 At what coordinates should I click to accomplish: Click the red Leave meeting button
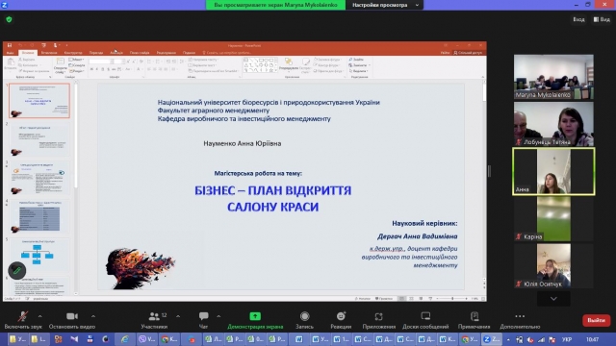[x=596, y=320]
